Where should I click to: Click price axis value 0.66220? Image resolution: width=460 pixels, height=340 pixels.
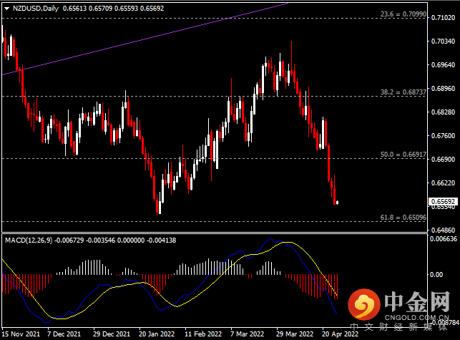(443, 183)
